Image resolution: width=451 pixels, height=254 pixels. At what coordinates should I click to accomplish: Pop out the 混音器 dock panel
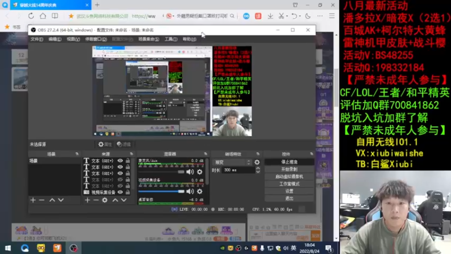[x=205, y=154]
